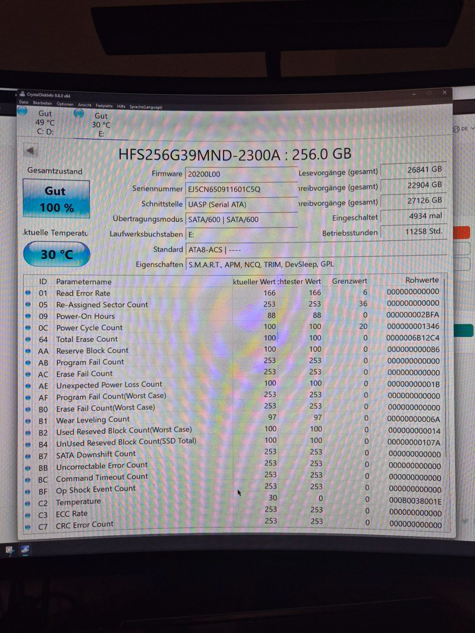Open the Optionen menu
This screenshot has width=475, height=633.
pyautogui.click(x=65, y=104)
